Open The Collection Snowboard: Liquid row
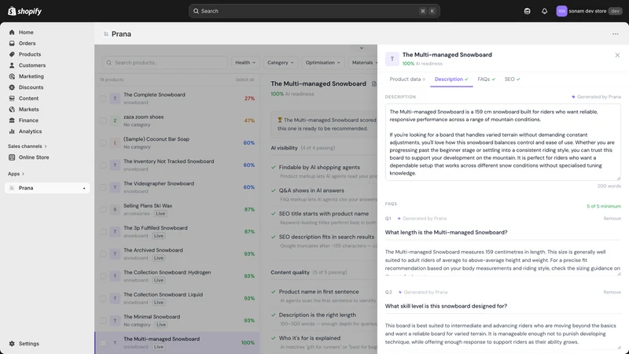Image resolution: width=629 pixels, height=354 pixels. tap(177, 298)
